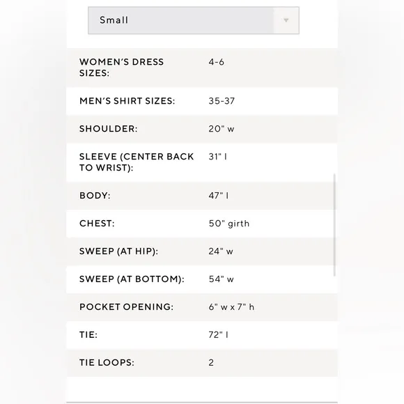Open the Small size dropdown
Image resolution: width=404 pixels, height=404 pixels.
click(194, 20)
